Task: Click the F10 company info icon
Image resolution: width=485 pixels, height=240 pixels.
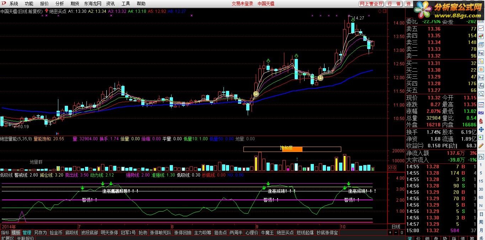Action: tap(481, 53)
